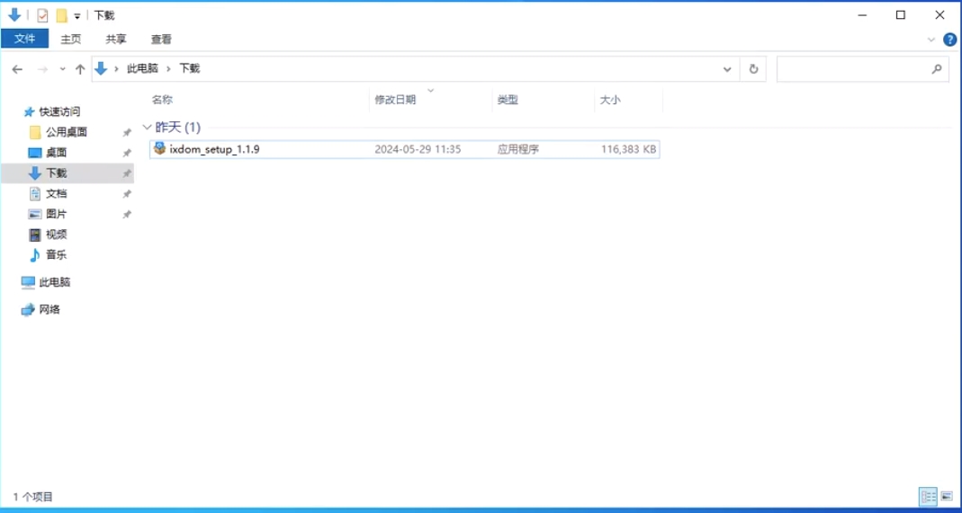Click the pin icon beside 图片
This screenshot has width=962, height=513.
point(126,214)
